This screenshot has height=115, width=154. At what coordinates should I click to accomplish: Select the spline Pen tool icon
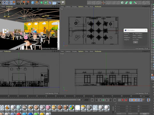37,3
